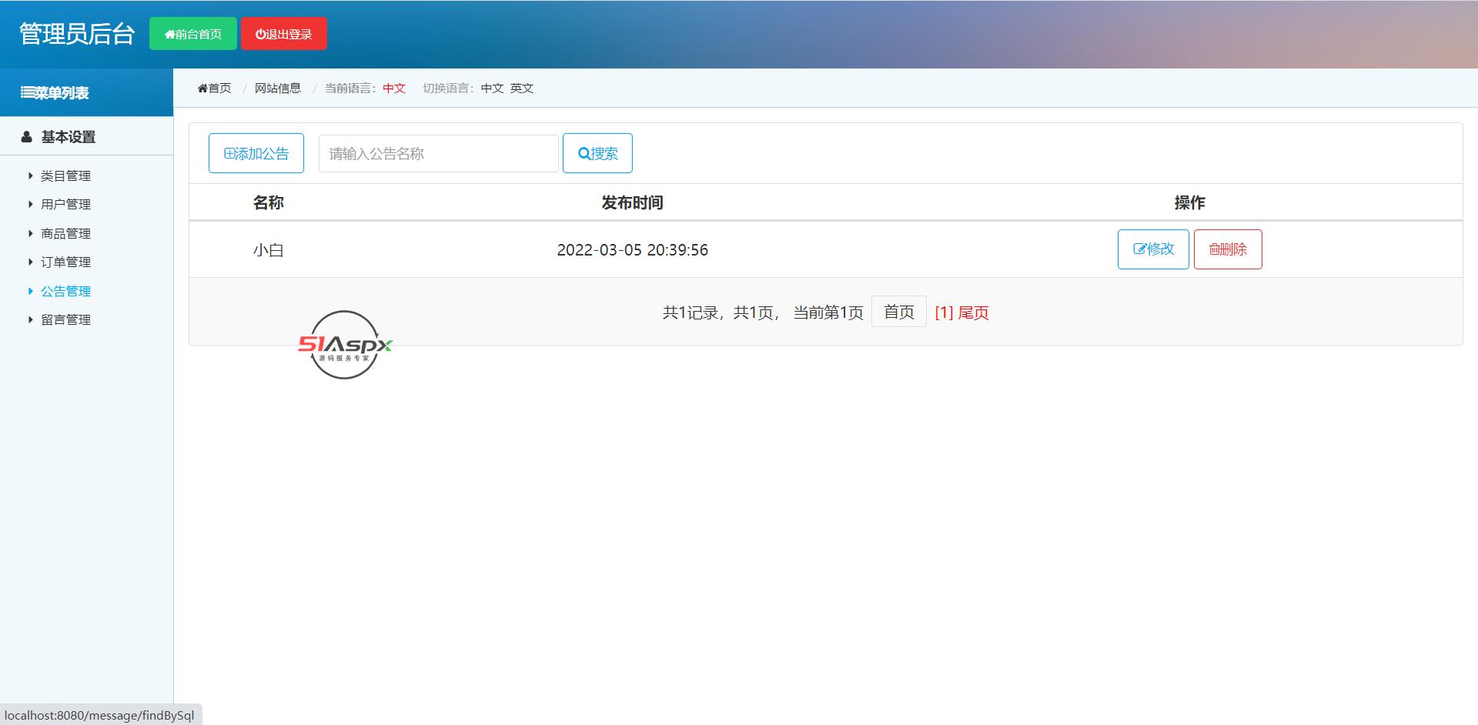Open 网站信息 breadcrumb link
This screenshot has height=725, width=1478.
[x=278, y=89]
